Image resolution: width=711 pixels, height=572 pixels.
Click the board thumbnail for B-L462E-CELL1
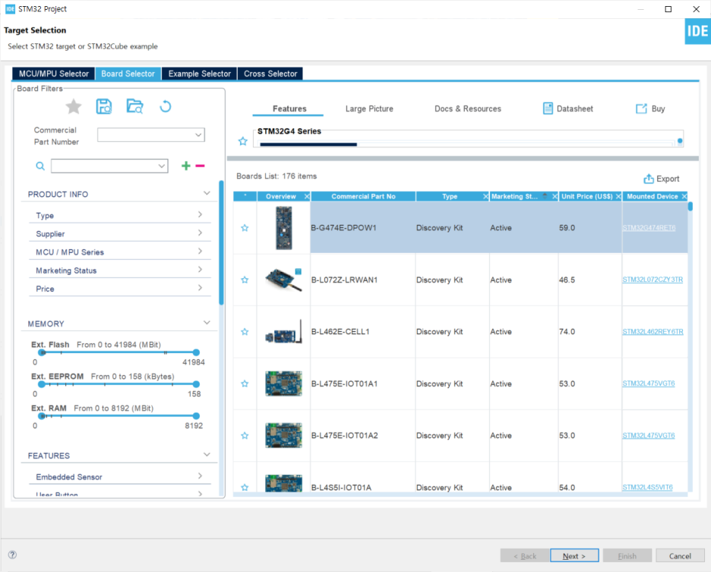click(284, 332)
